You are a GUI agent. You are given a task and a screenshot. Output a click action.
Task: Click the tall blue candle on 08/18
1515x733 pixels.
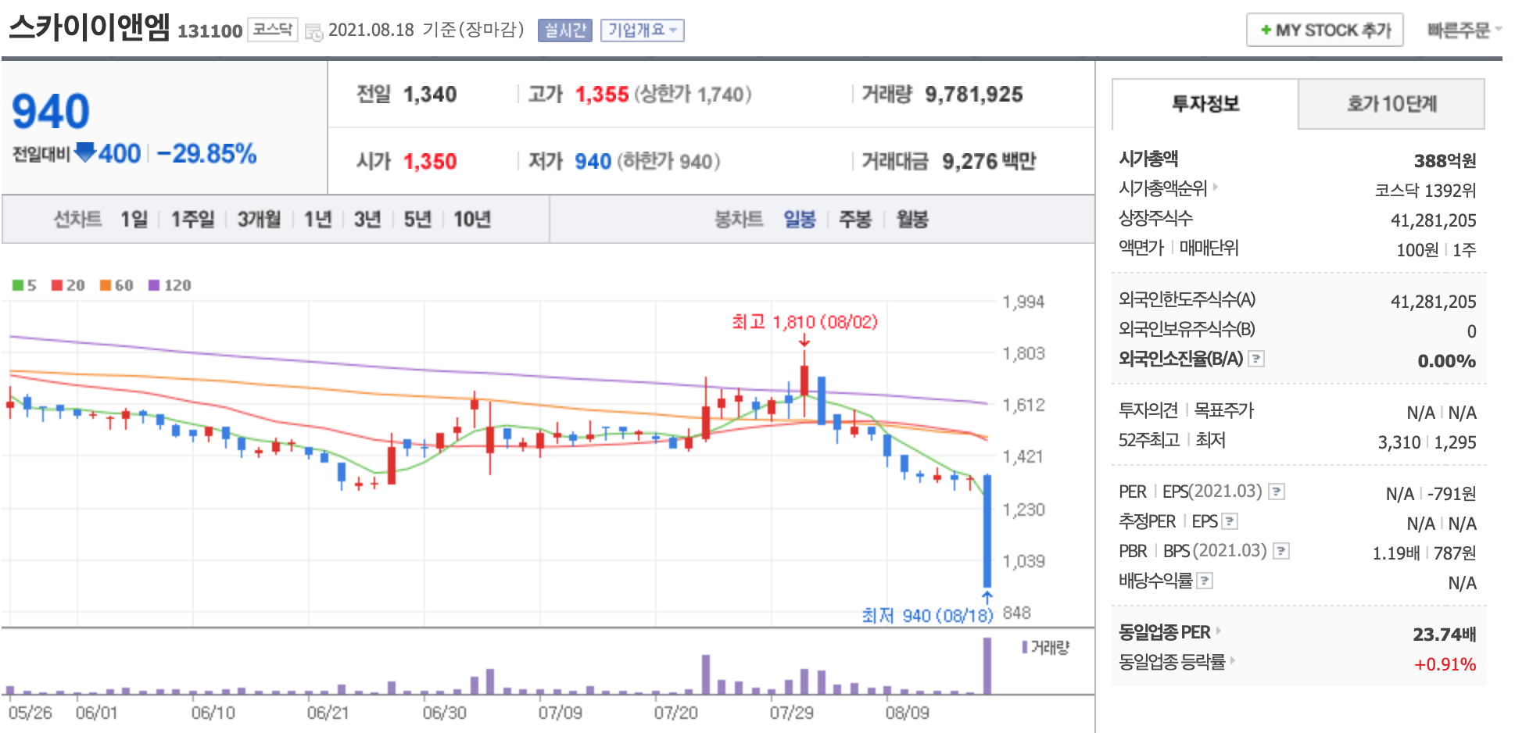[987, 531]
